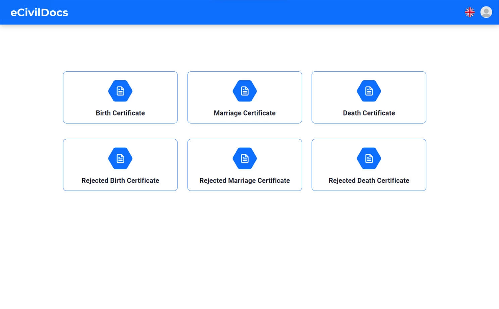Select the Birth Certificate card

coord(120,97)
